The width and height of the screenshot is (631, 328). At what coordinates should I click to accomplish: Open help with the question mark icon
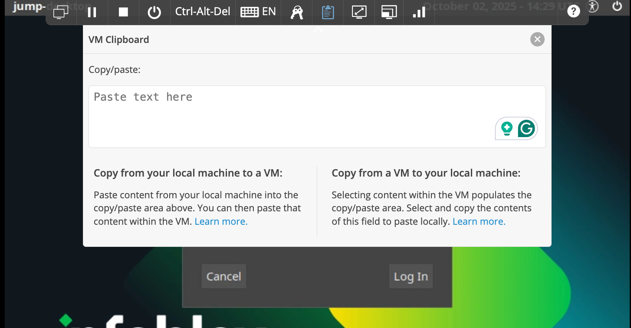[x=573, y=12]
